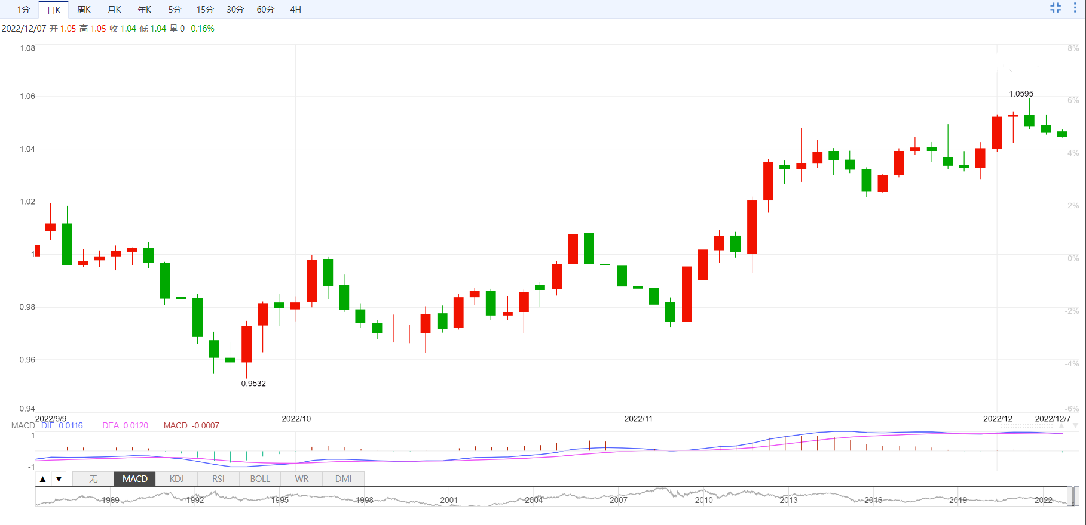1086x525 pixels.
Task: Click the black down-arrow beside indicator tabs
Action: tap(59, 479)
